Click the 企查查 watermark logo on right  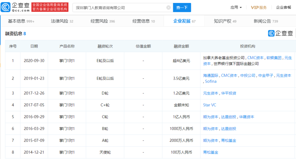[281, 33]
